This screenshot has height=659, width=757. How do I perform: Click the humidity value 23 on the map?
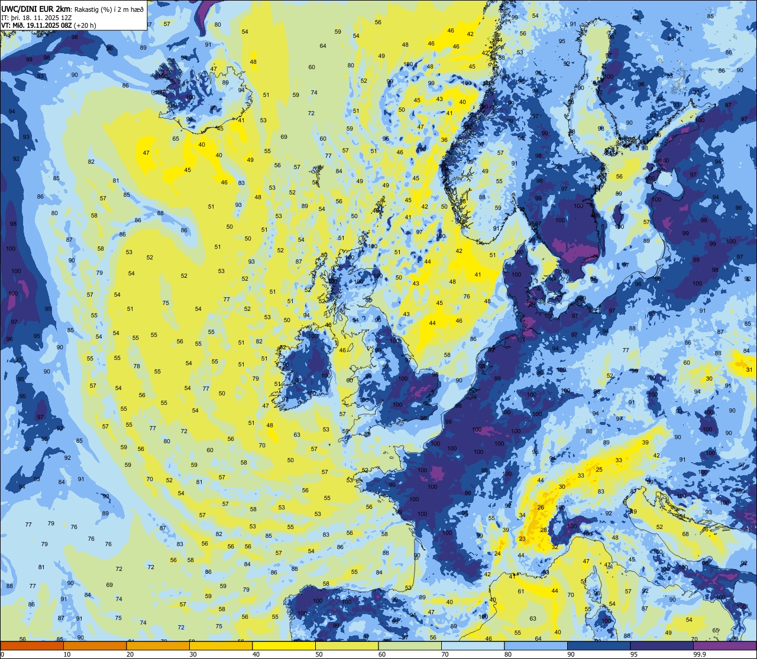[522, 539]
